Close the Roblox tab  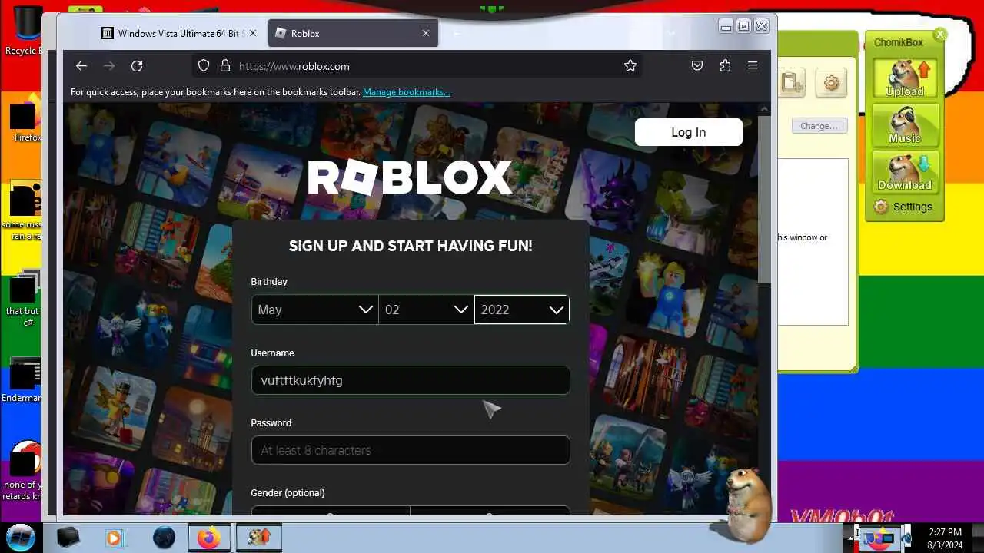click(x=426, y=33)
